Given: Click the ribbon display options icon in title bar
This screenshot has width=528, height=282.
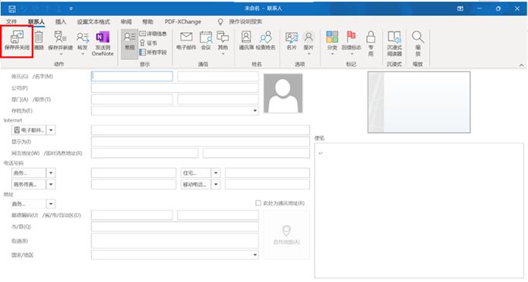Looking at the screenshot, I should (x=460, y=8).
